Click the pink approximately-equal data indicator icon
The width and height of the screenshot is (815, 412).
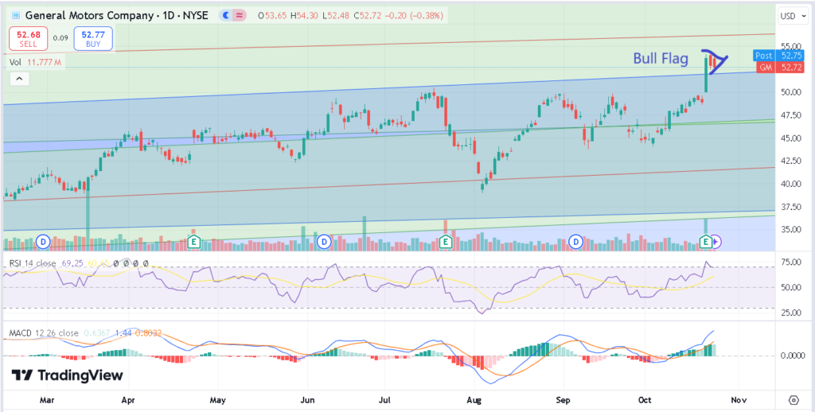point(239,16)
